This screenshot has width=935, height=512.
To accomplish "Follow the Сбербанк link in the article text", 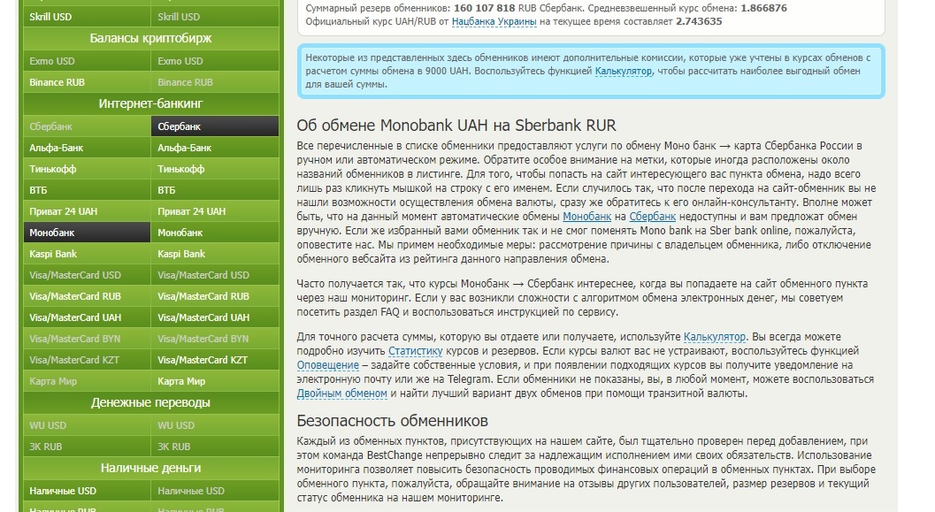I will coord(652,217).
